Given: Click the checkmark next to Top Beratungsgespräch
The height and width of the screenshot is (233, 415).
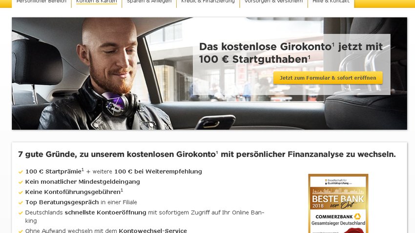Looking at the screenshot, I should (x=21, y=203).
